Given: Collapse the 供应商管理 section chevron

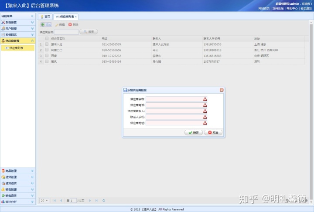Looking at the screenshot, I should point(32,41).
